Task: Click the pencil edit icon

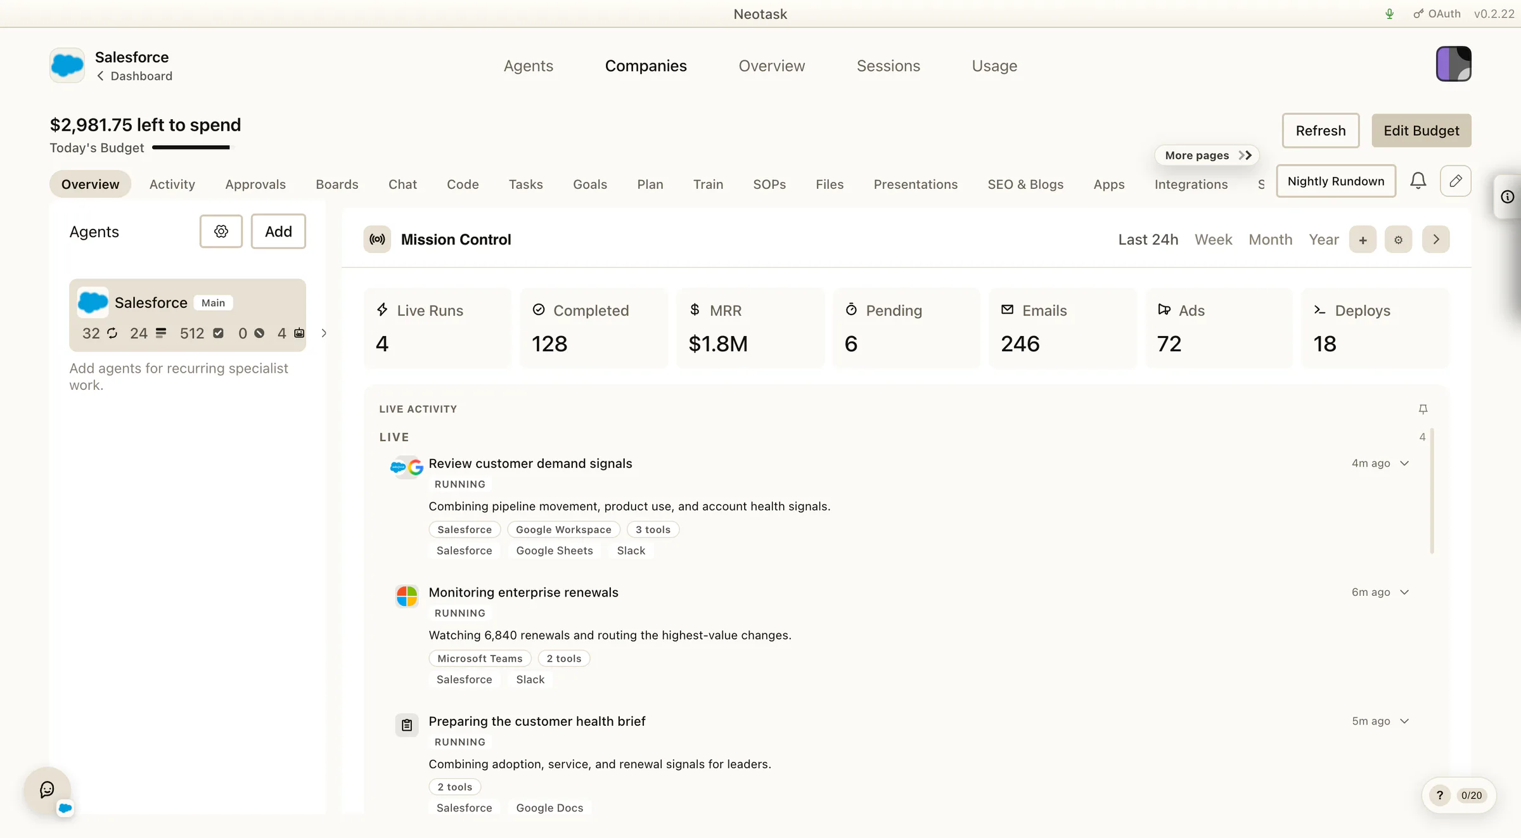Action: point(1455,181)
